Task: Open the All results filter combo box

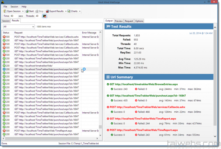Action: [19, 27]
